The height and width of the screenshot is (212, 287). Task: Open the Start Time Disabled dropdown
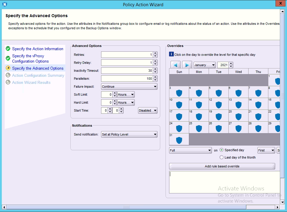[x=148, y=110]
